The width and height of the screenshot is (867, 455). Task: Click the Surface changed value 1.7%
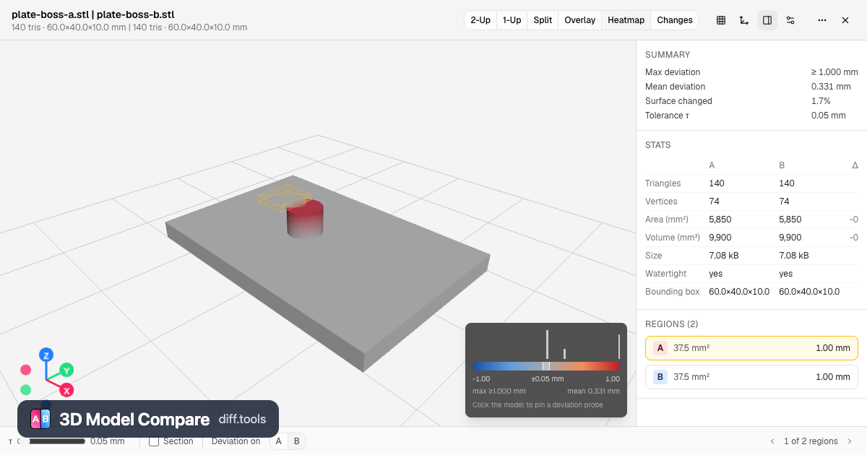(821, 101)
